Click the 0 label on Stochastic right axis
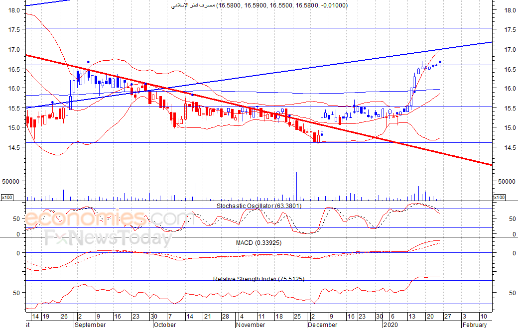This screenshot has width=518, height=328. 514,234
